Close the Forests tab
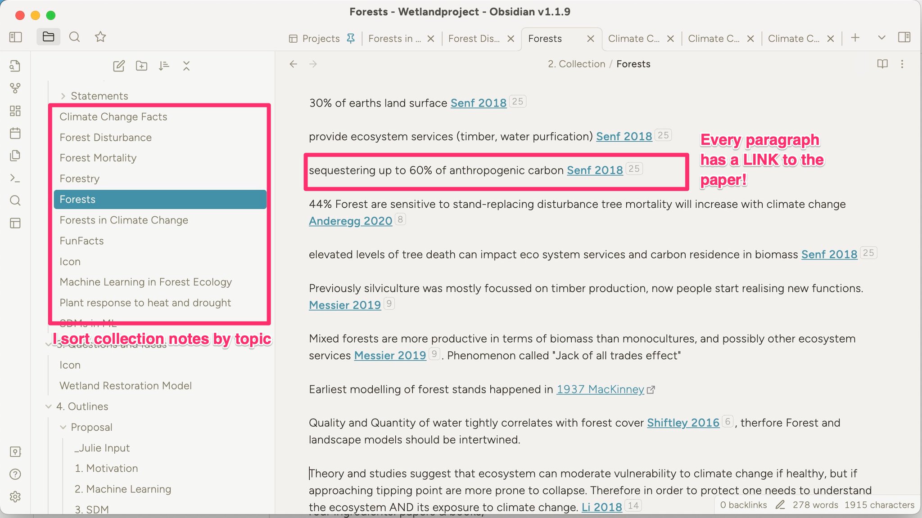Viewport: 922px width, 518px height. (591, 39)
